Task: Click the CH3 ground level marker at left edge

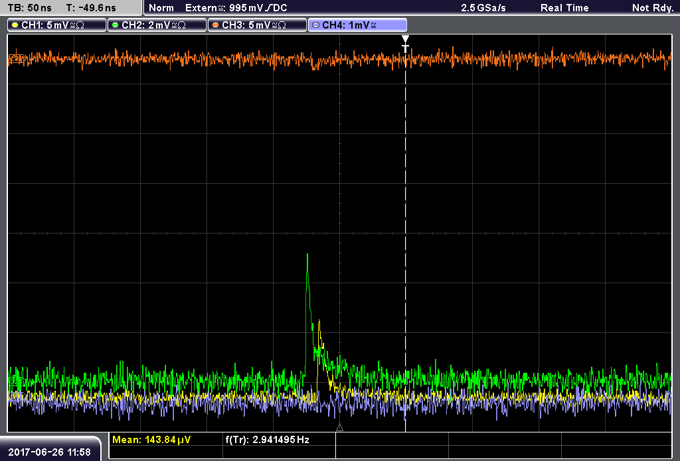Action: click(x=17, y=59)
